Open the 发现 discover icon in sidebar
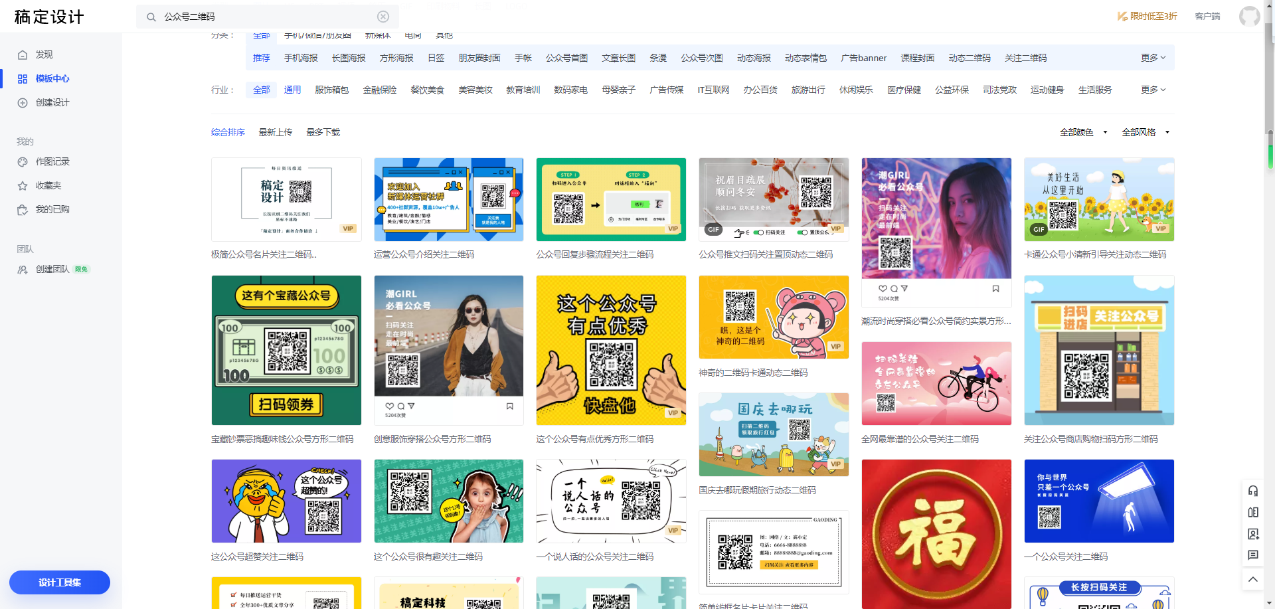1275x609 pixels. [x=23, y=54]
